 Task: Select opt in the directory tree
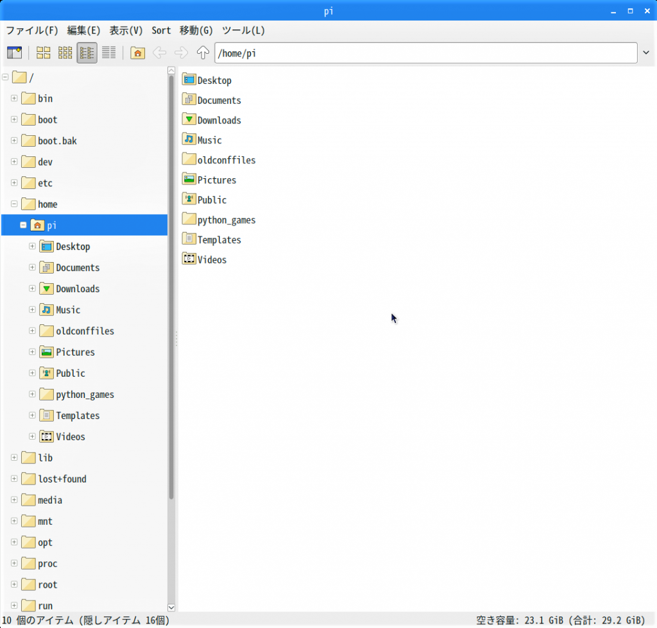pos(45,542)
